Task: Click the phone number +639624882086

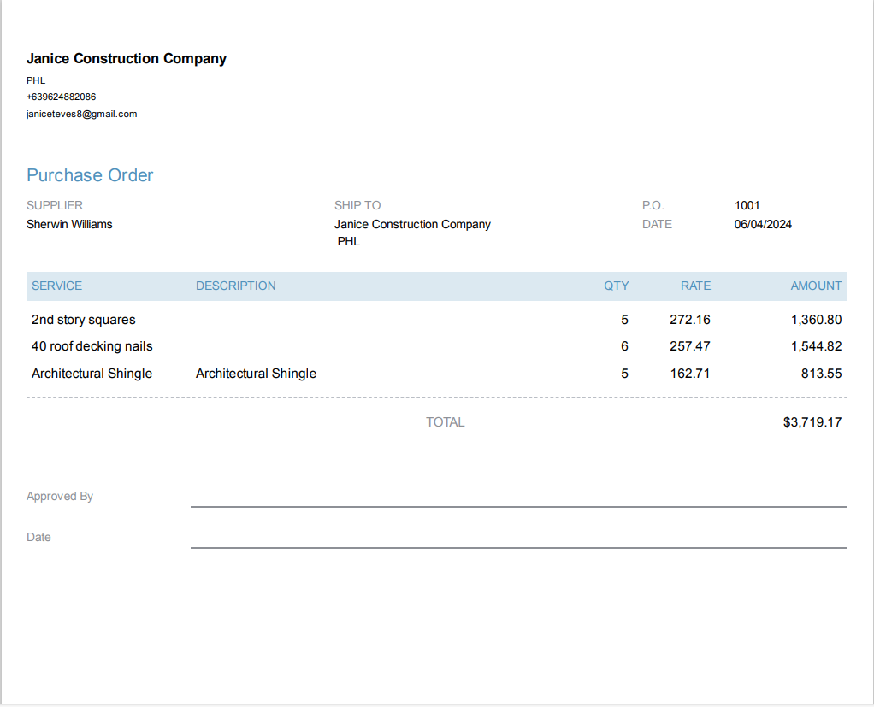Action: pyautogui.click(x=61, y=97)
